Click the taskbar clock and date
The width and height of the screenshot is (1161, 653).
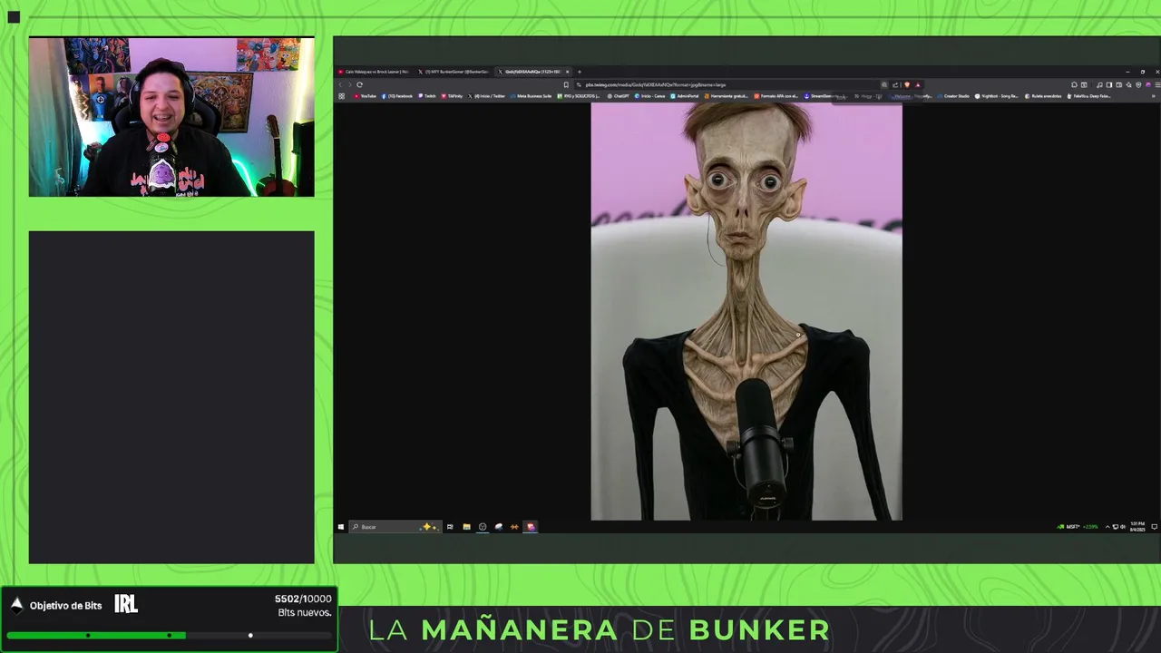pyautogui.click(x=1137, y=527)
